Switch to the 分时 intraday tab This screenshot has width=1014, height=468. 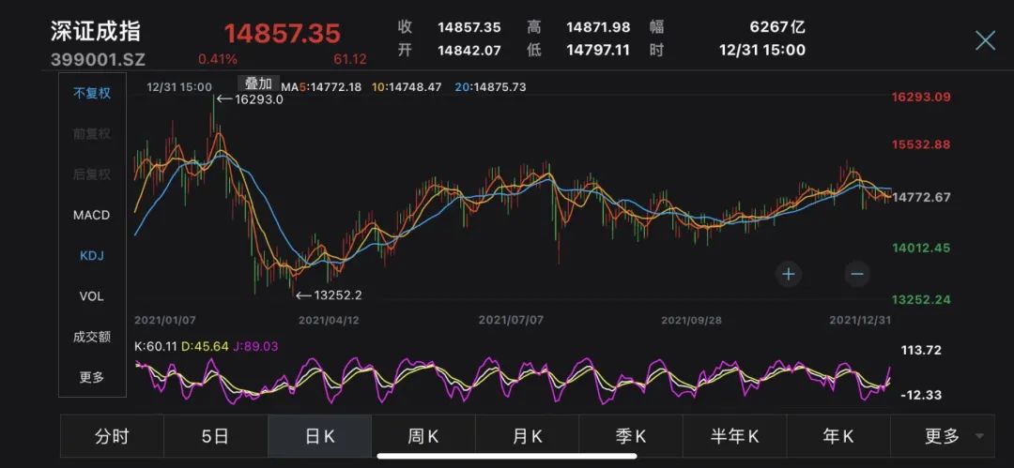tap(112, 436)
